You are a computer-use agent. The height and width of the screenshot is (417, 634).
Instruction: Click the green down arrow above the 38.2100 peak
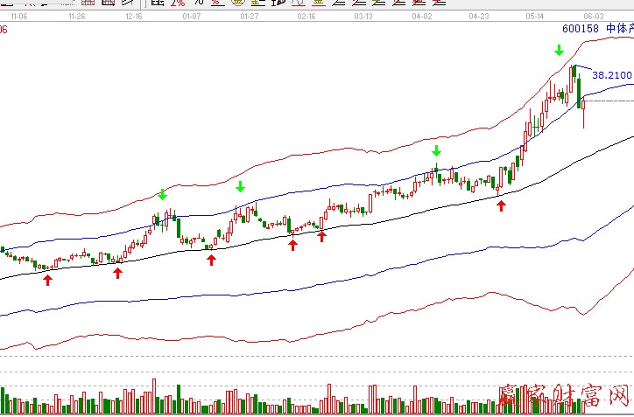559,51
